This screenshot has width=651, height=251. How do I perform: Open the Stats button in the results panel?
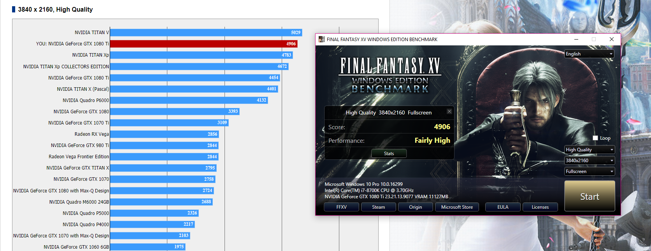(x=389, y=154)
